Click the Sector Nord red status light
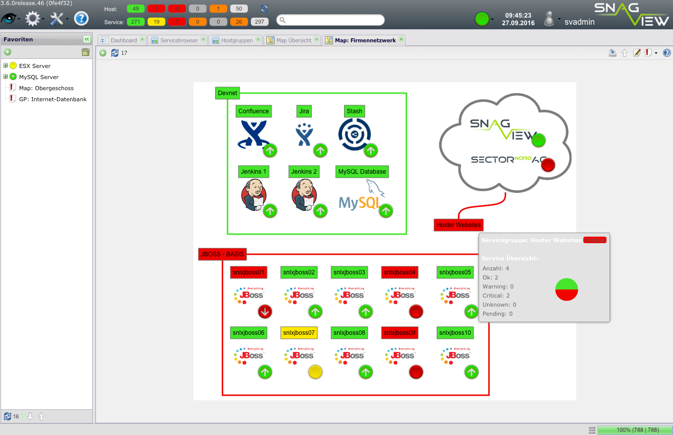Viewport: 673px width, 435px height. click(548, 165)
